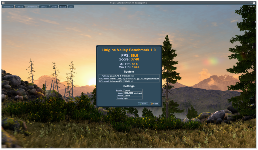This screenshot has height=150, width=258.
Task: Click the FPS result 89.6
Action: [135, 56]
